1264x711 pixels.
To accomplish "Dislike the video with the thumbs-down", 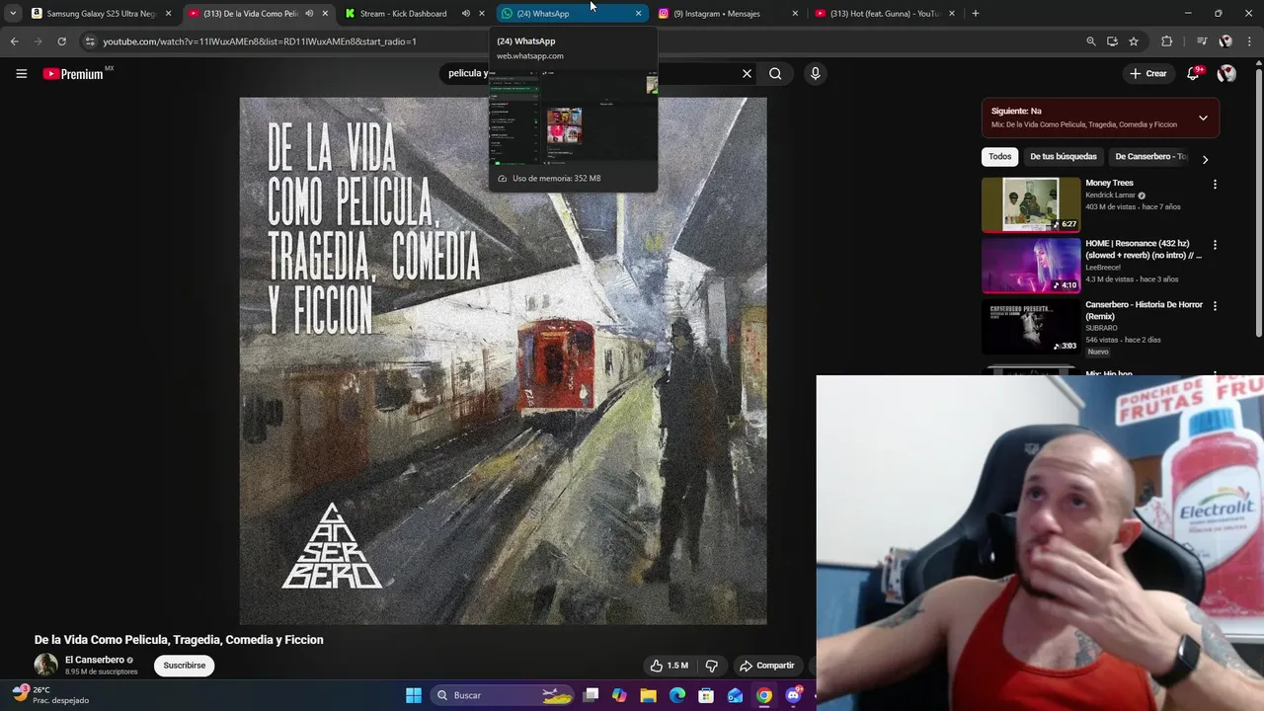I will pos(711,666).
